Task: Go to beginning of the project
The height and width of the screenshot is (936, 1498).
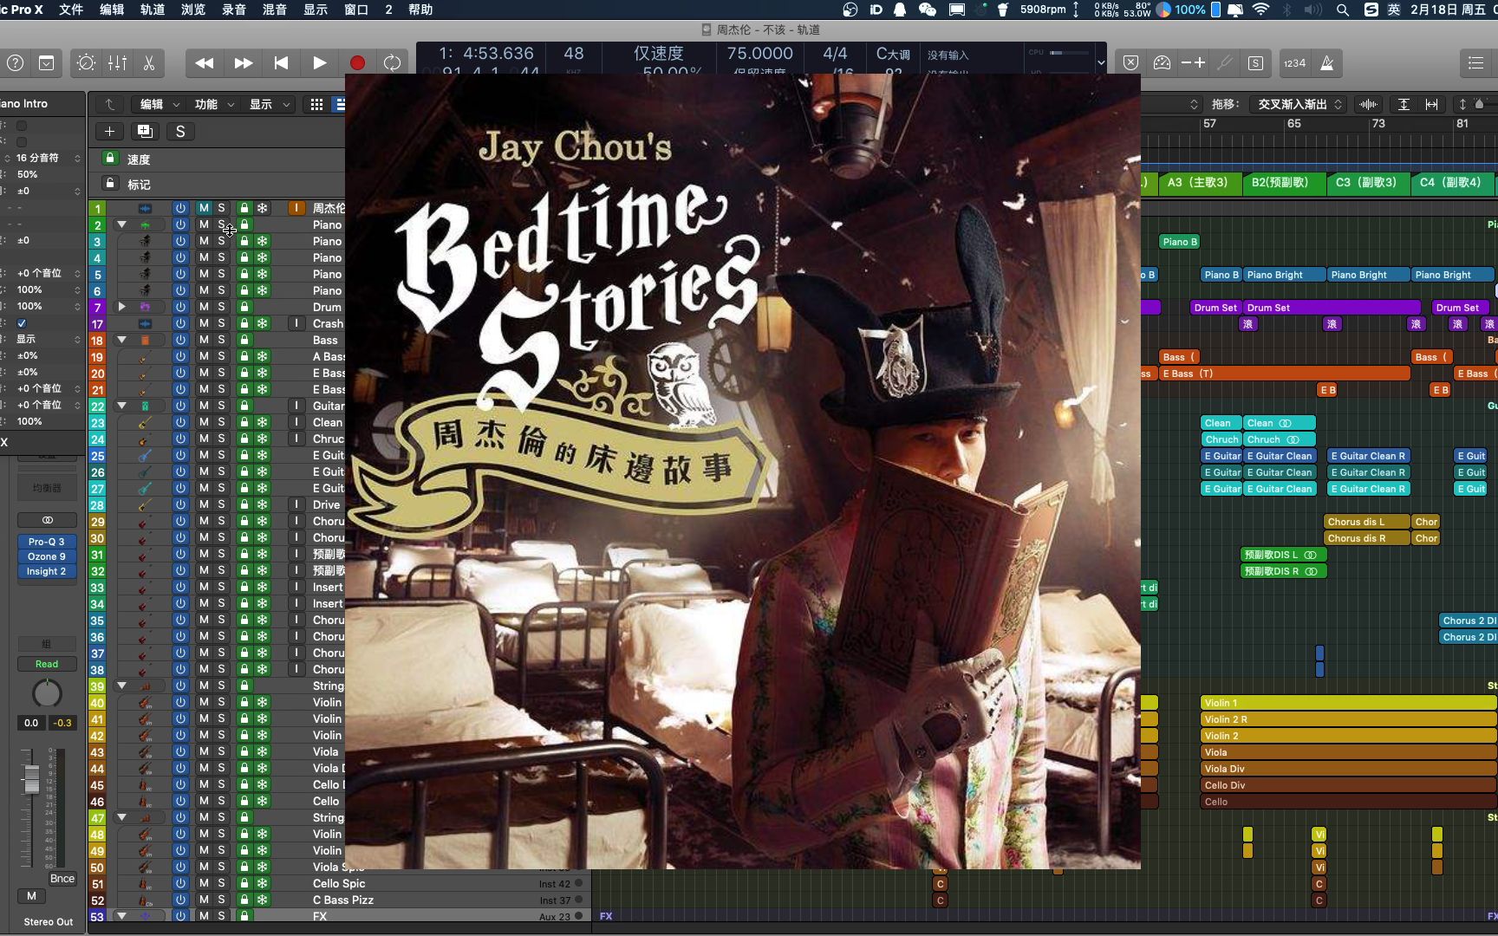Action: [x=281, y=63]
